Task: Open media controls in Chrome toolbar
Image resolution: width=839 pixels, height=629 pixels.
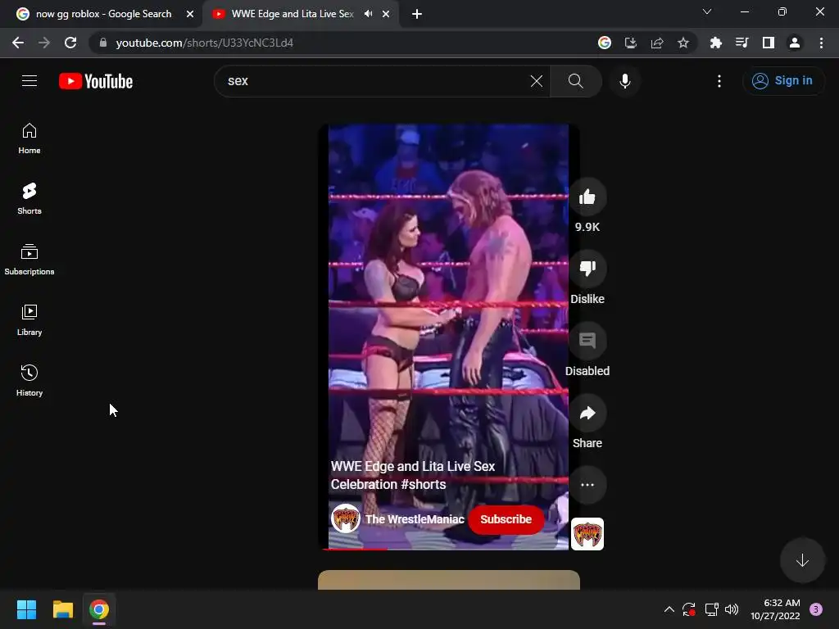Action: coord(741,43)
